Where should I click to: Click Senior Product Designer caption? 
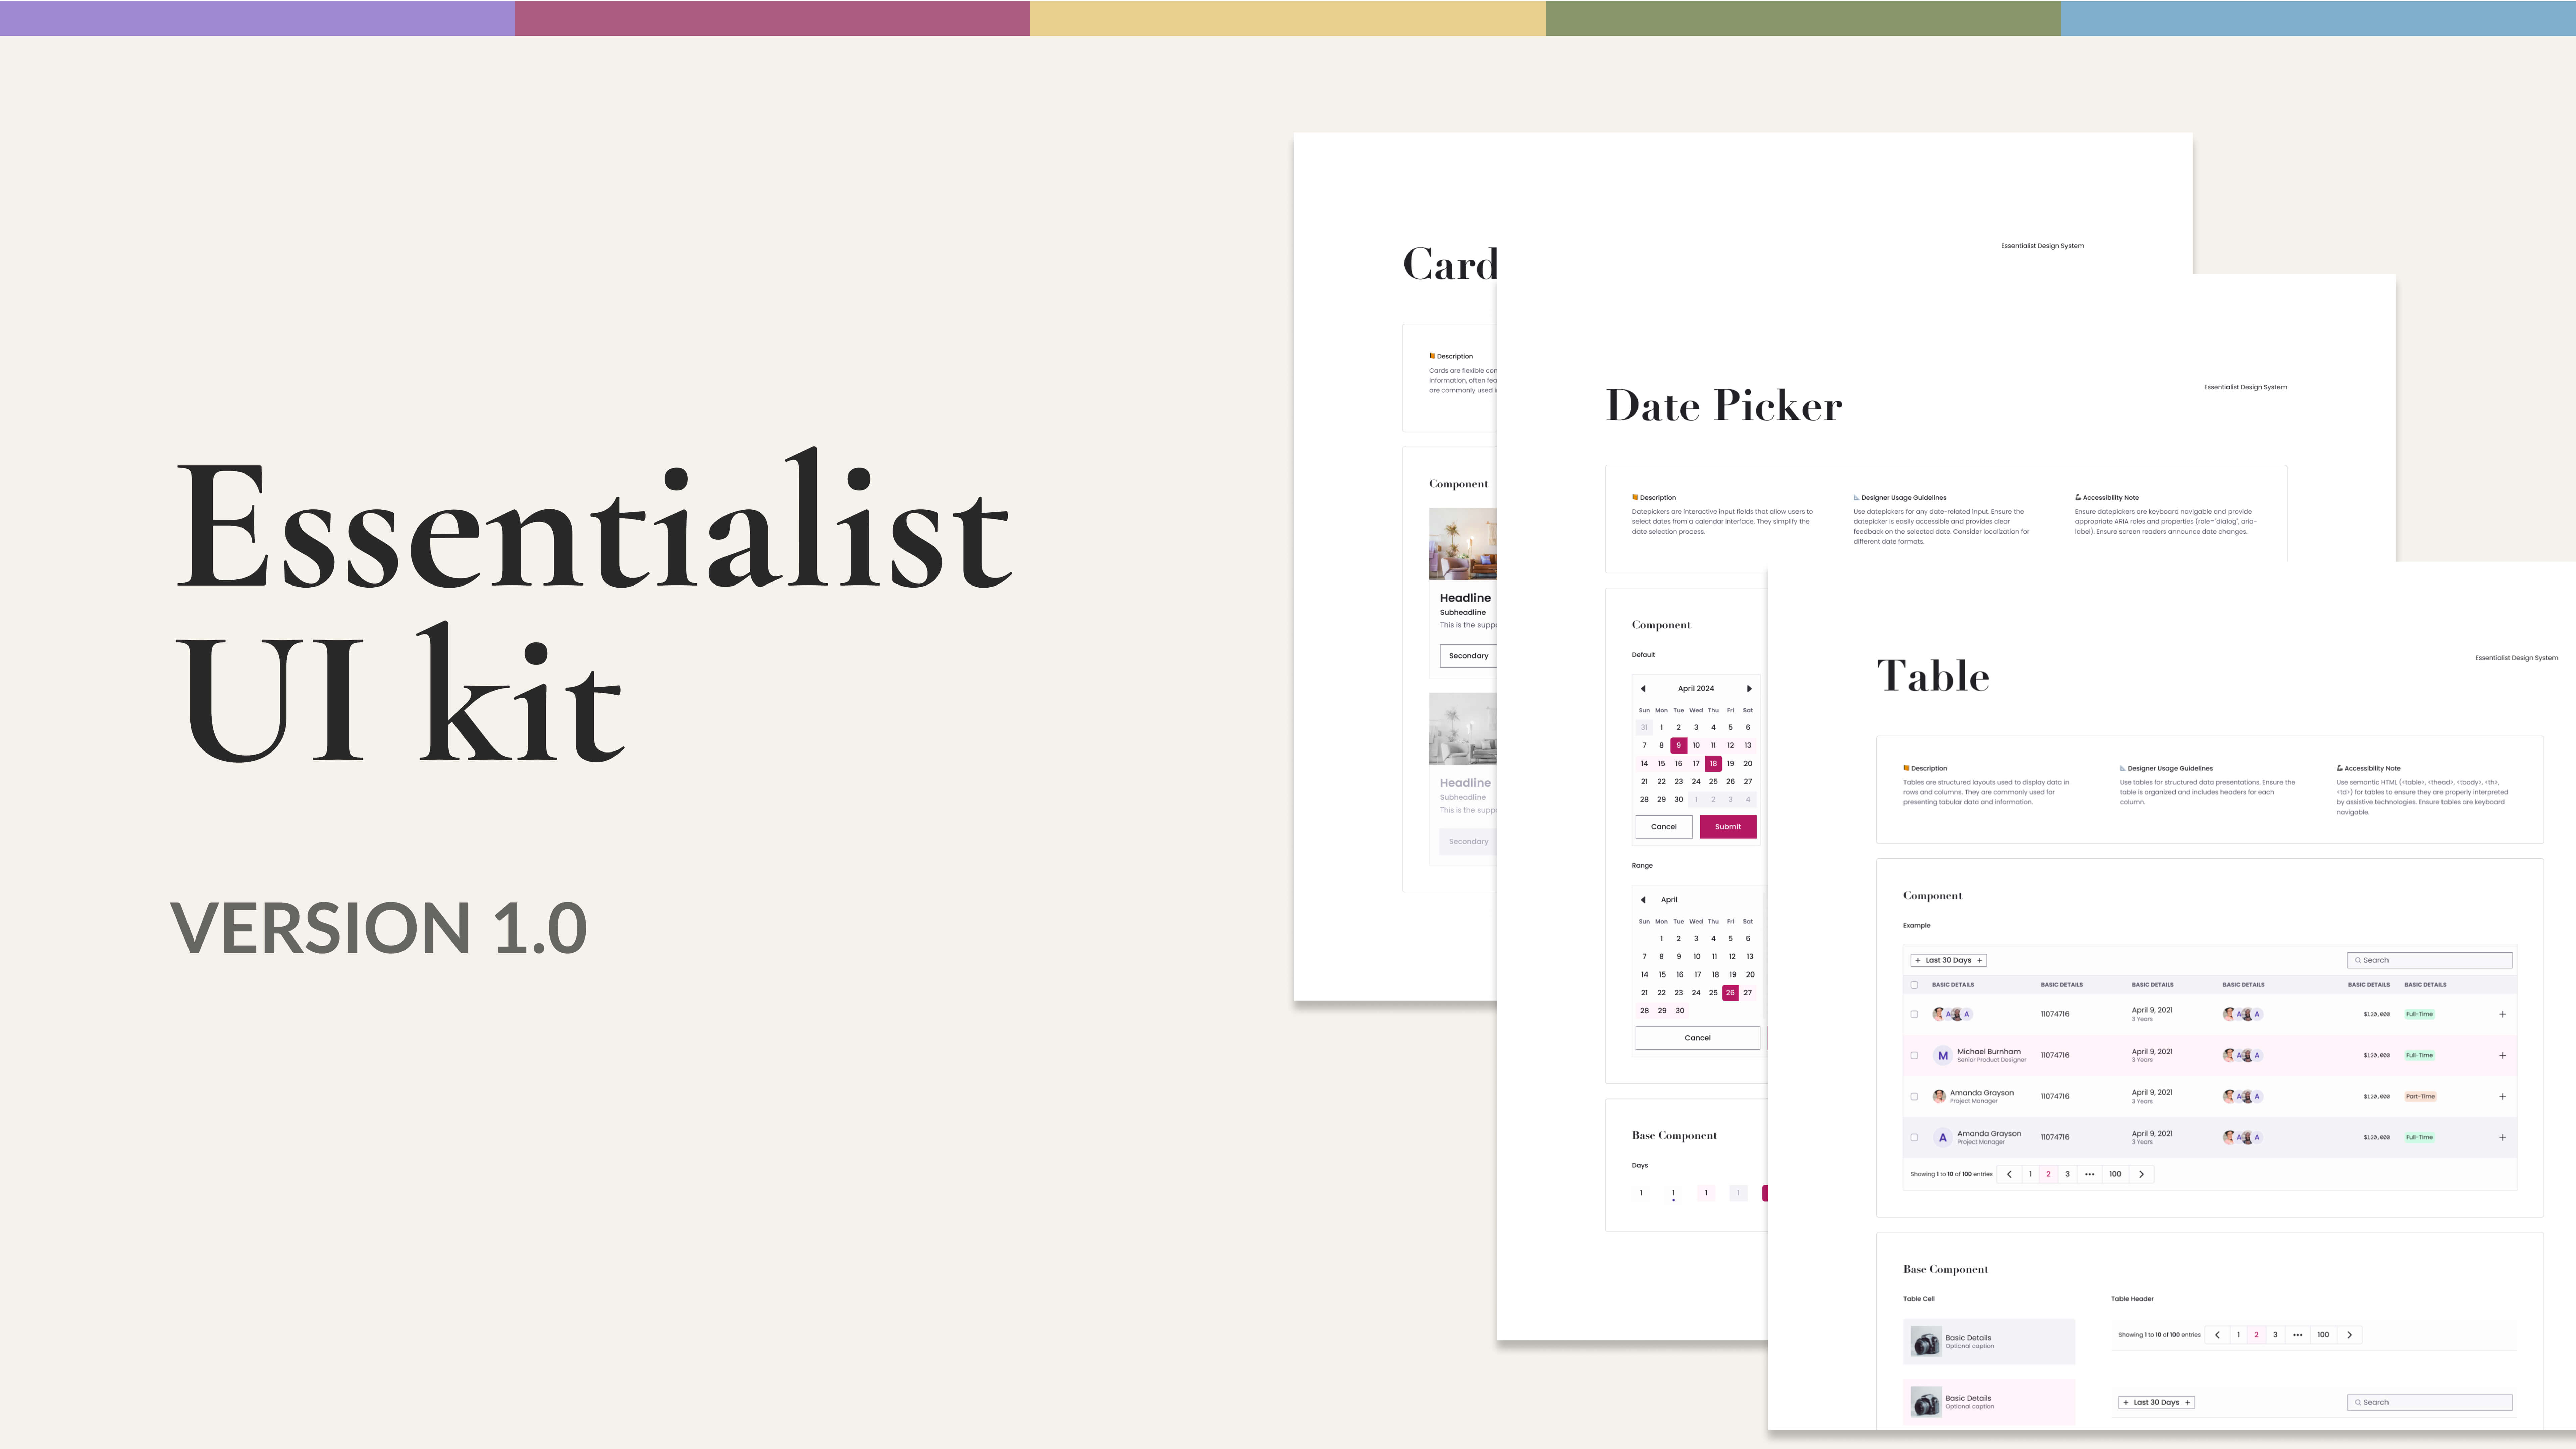1992,1060
